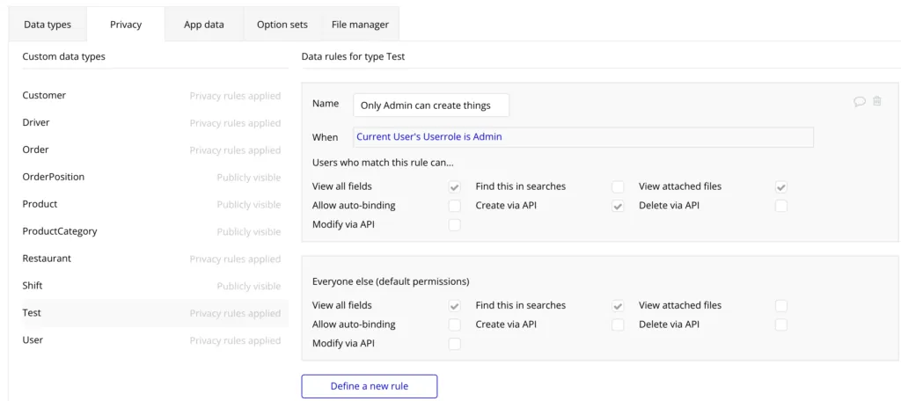This screenshot has height=401, width=901.
Task: Define a new rule
Action: [x=370, y=386]
